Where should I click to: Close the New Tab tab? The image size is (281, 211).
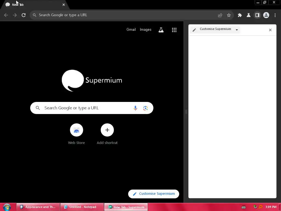[64, 5]
